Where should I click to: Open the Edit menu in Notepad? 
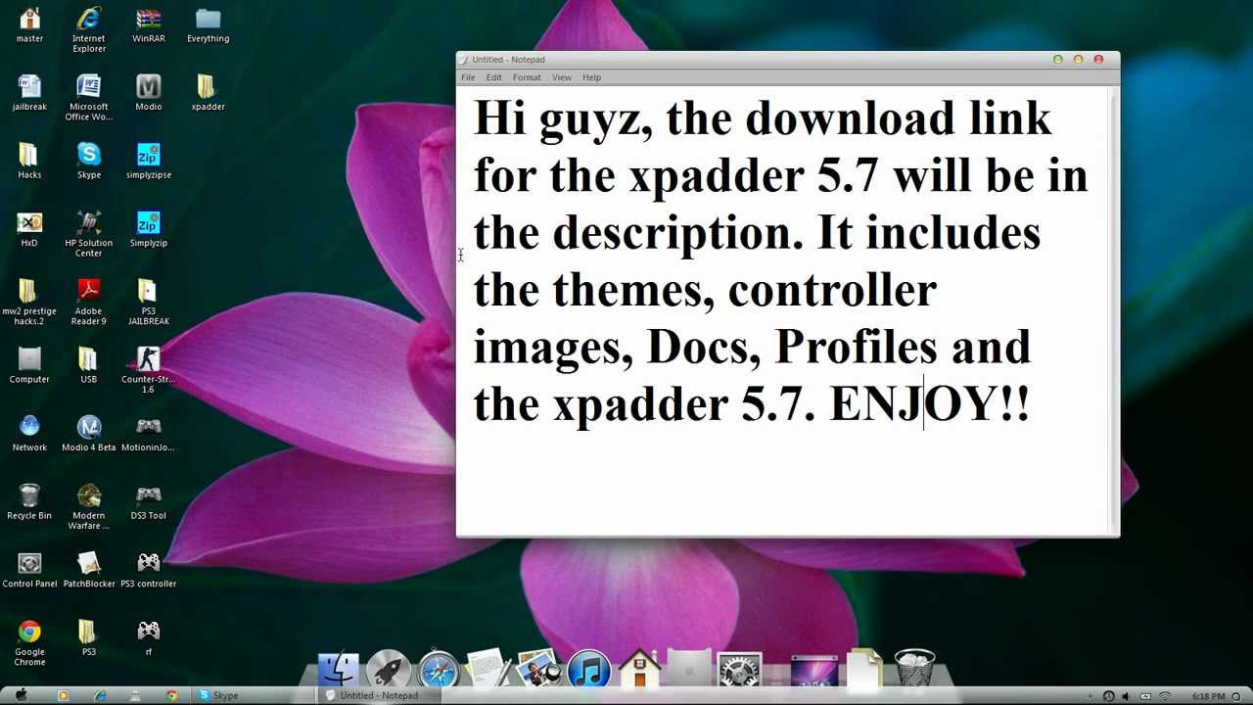point(494,77)
